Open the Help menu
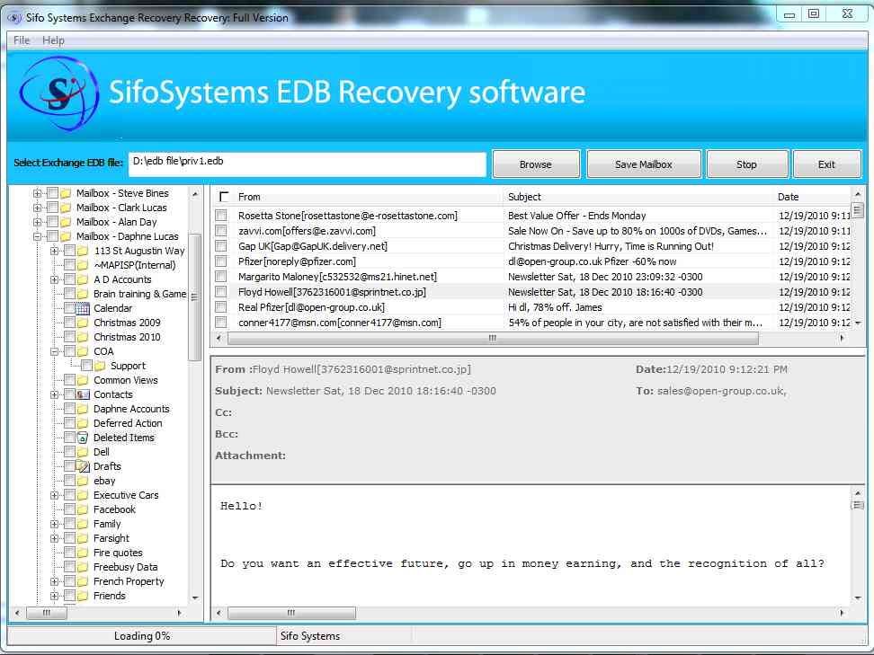The image size is (874, 655). pyautogui.click(x=54, y=40)
